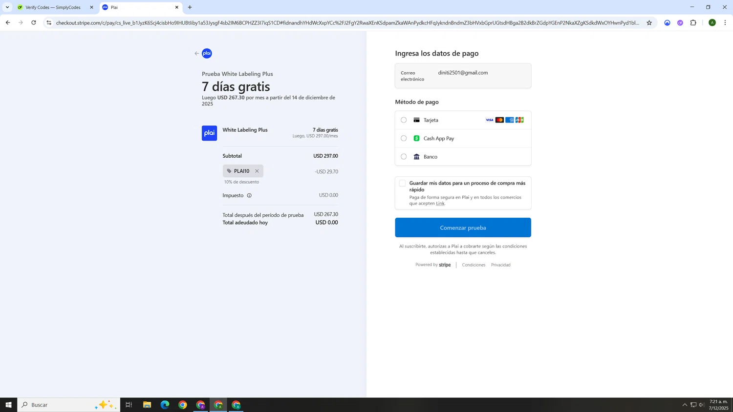733x412 pixels.
Task: Click the bank building icon
Action: 416,157
